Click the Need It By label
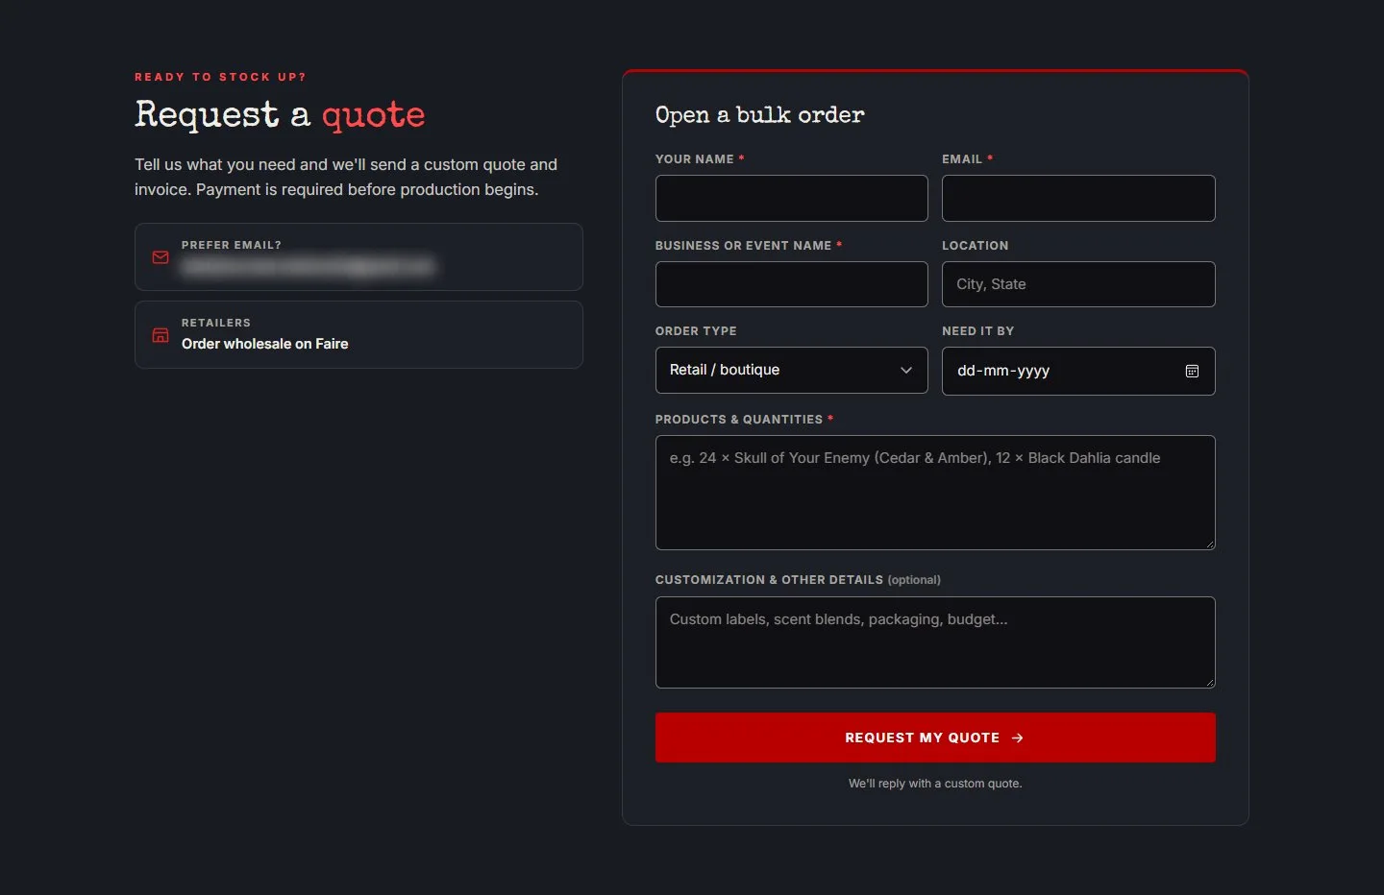 (978, 331)
